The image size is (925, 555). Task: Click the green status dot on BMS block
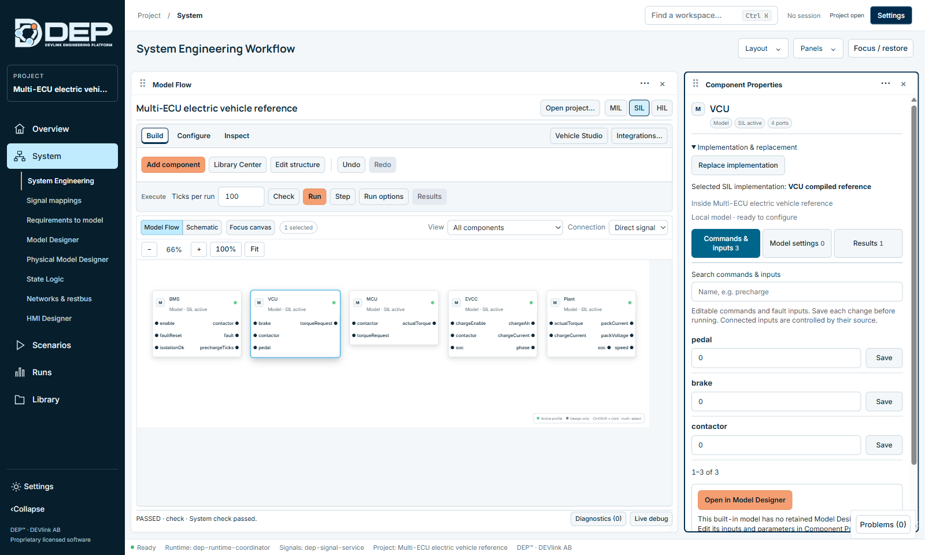click(235, 302)
